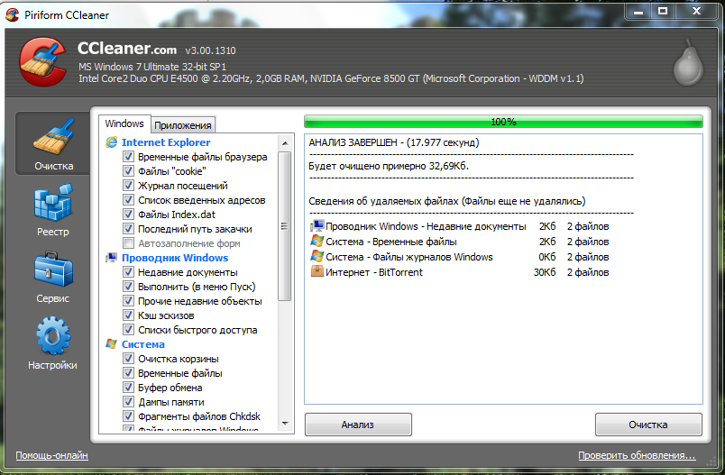
Task: Toggle Список введенных адресов checkbox
Action: click(x=129, y=200)
